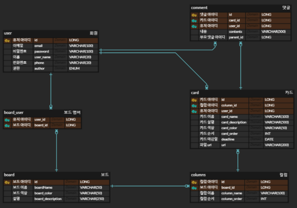Click the 'board_color' column in board table
The width and height of the screenshot is (297, 208).
pyautogui.click(x=43, y=193)
